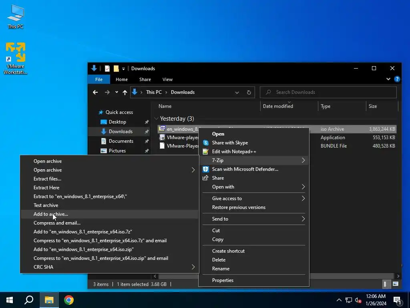410x308 pixels.
Task: Switch to the View ribbon tab
Action: click(167, 79)
